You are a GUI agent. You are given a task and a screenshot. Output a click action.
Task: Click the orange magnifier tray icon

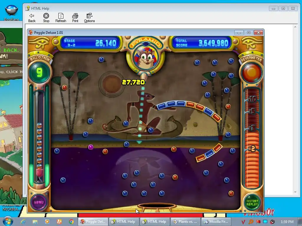251,222
